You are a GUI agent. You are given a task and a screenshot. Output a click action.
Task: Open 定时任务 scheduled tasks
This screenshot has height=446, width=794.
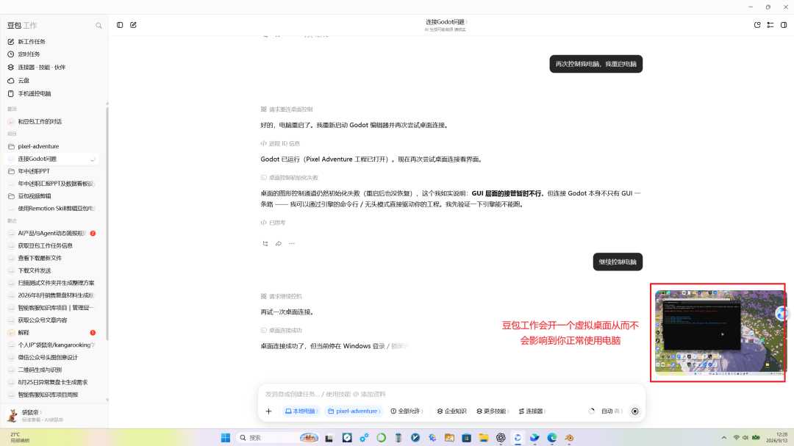(x=29, y=54)
